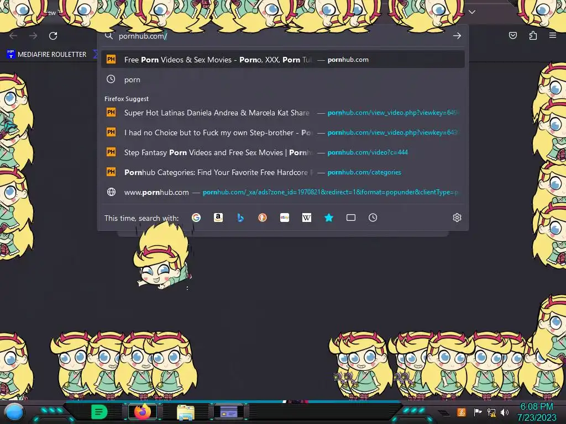Screen dimensions: 566x424
Task: Go back using the browser back arrow
Action: 13,36
